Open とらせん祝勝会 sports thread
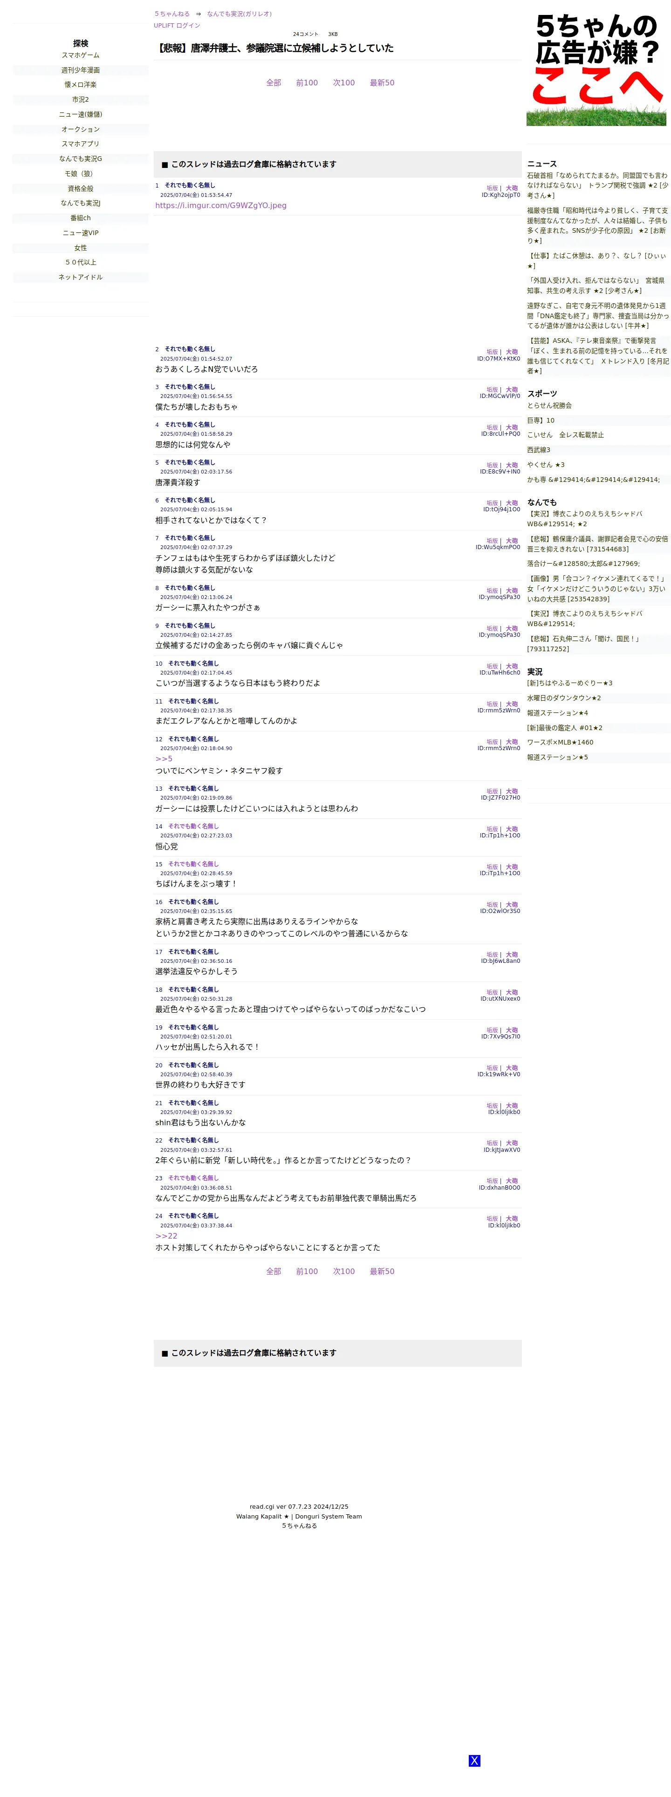Viewport: 671px width, 1797px height. coord(549,405)
